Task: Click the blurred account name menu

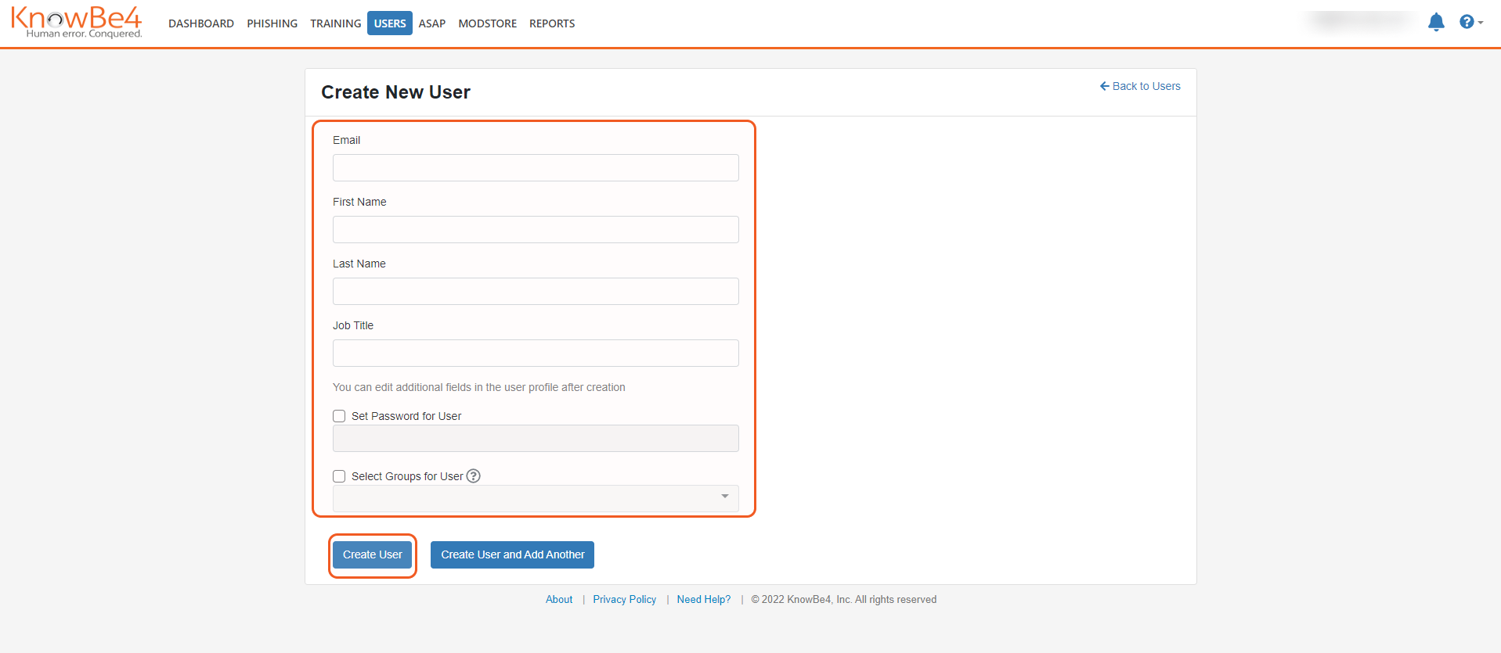Action: point(1362,20)
